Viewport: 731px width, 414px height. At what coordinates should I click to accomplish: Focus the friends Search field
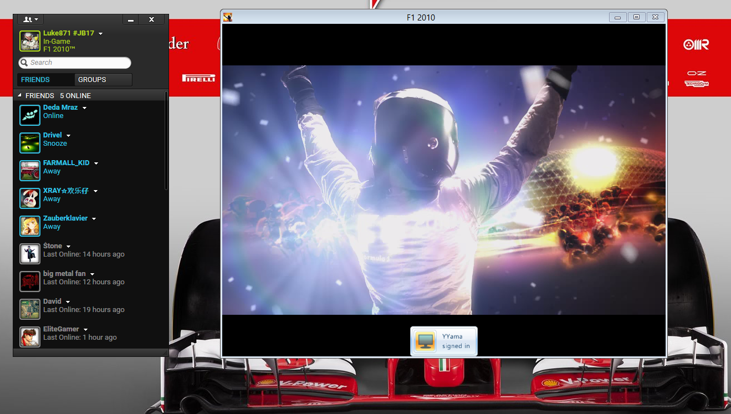coord(75,63)
